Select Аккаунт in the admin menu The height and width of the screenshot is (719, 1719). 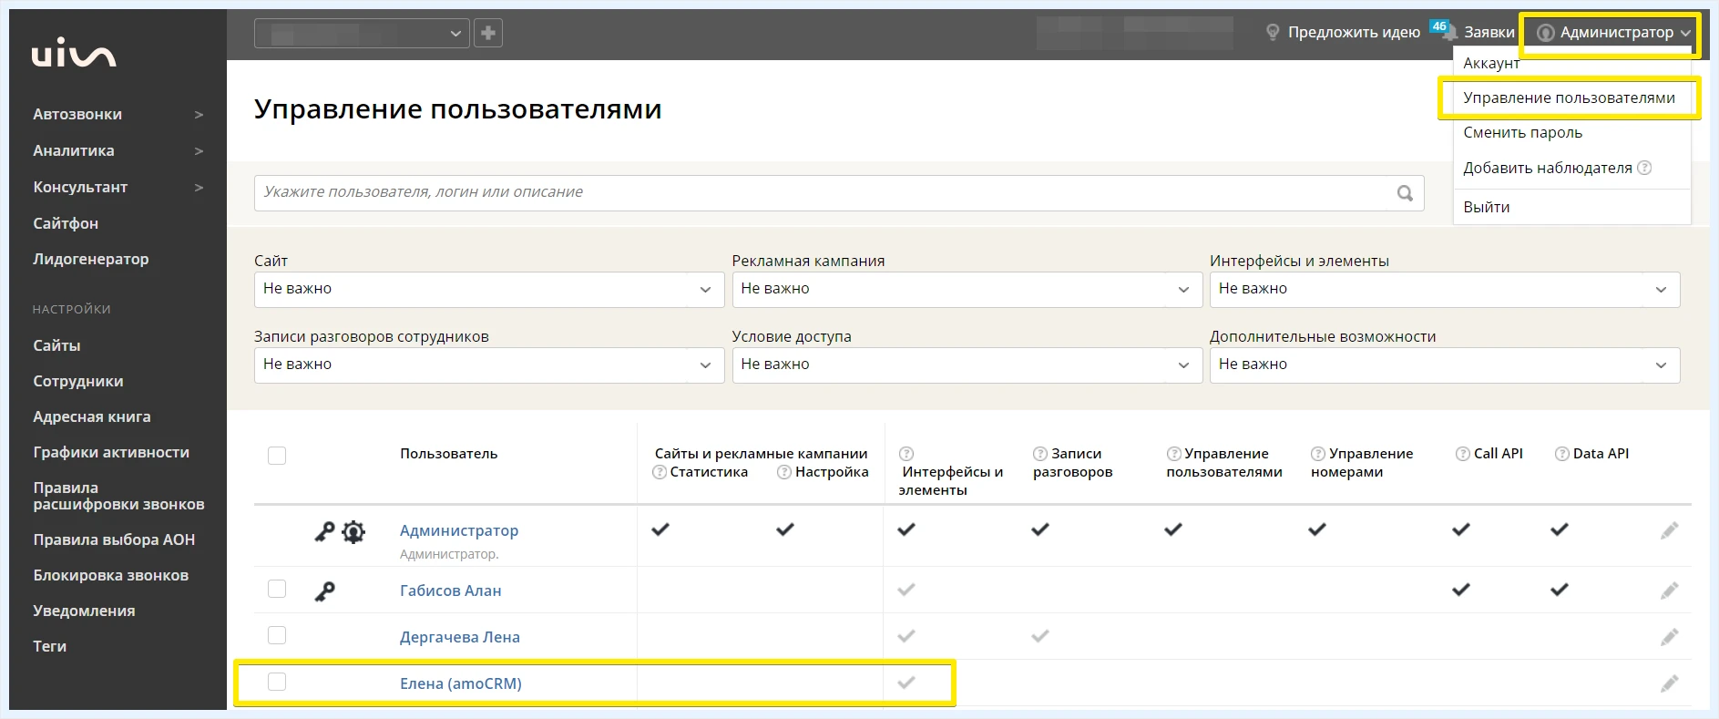1491,63
